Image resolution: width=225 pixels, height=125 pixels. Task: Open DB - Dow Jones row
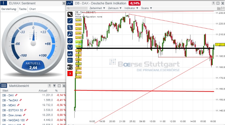click(33, 115)
